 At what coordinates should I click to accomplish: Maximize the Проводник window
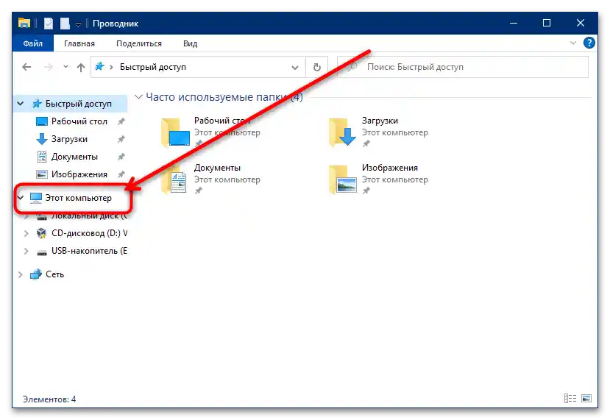coord(547,24)
